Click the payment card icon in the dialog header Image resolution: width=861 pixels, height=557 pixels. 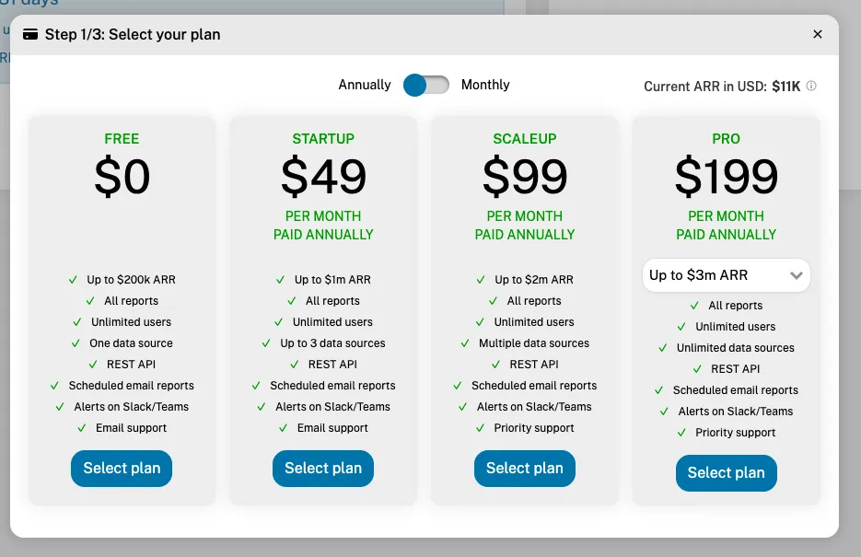(30, 34)
